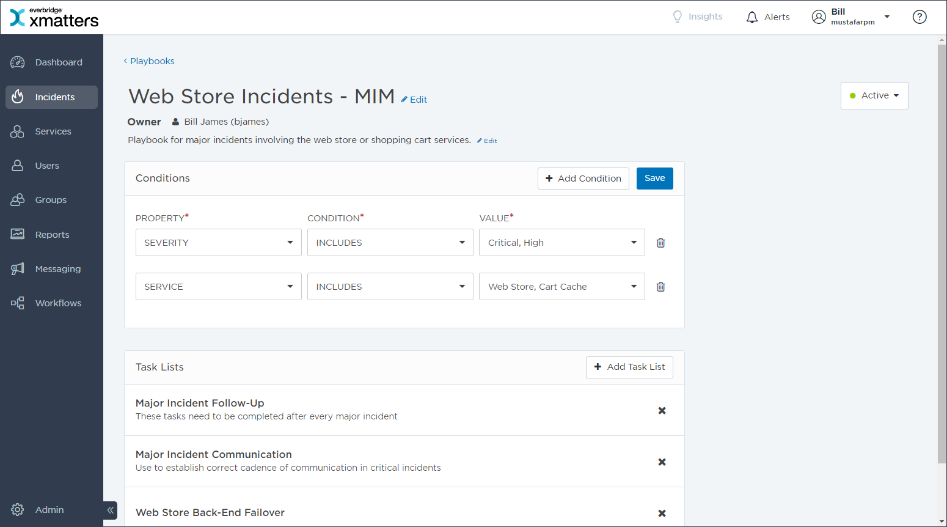
Task: Remove Web Store Back-End Failover task list
Action: tap(662, 514)
